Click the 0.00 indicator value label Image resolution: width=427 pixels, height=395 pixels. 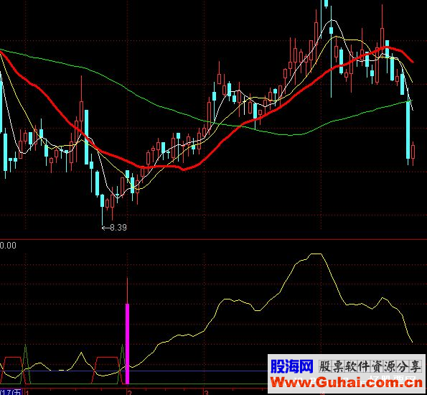tap(8, 246)
